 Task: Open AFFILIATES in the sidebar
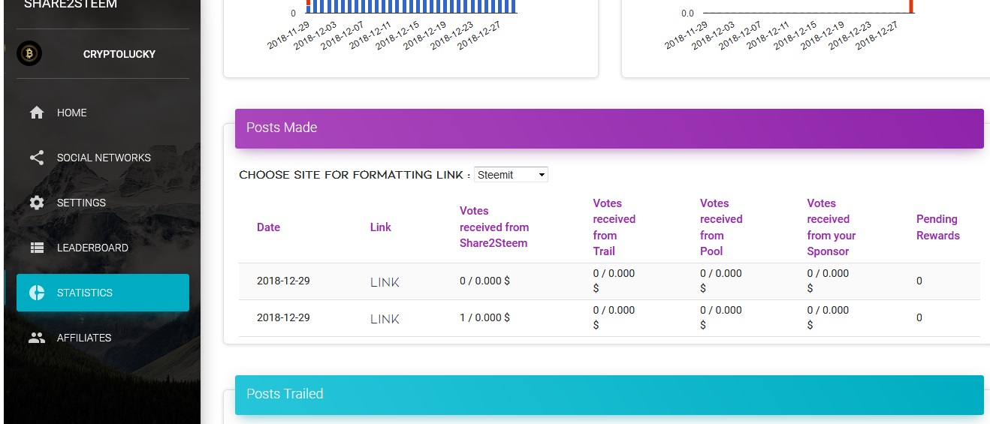click(x=103, y=338)
